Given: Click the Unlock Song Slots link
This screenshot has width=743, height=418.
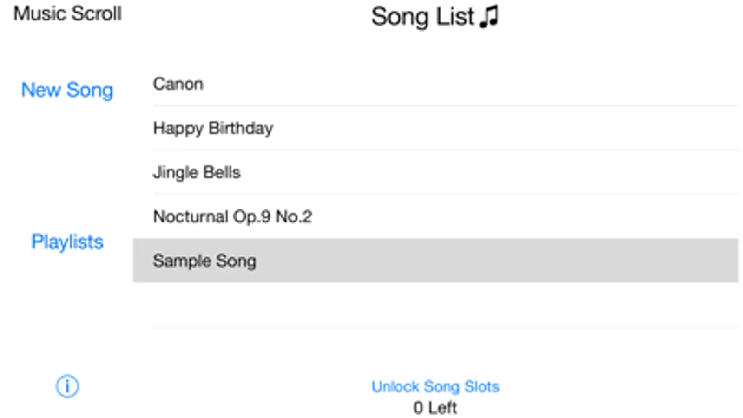Looking at the screenshot, I should coord(435,386).
